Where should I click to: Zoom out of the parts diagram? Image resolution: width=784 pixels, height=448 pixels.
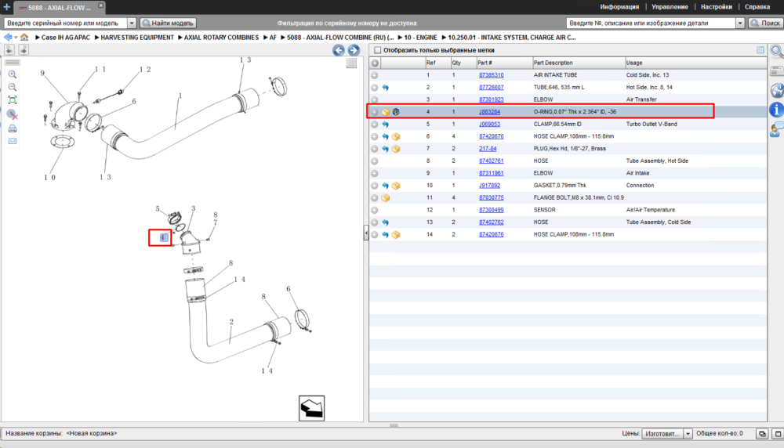click(x=13, y=88)
